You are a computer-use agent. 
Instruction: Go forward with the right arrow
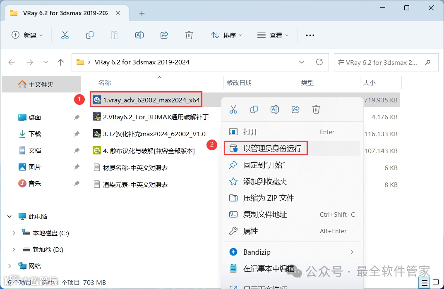click(x=29, y=62)
